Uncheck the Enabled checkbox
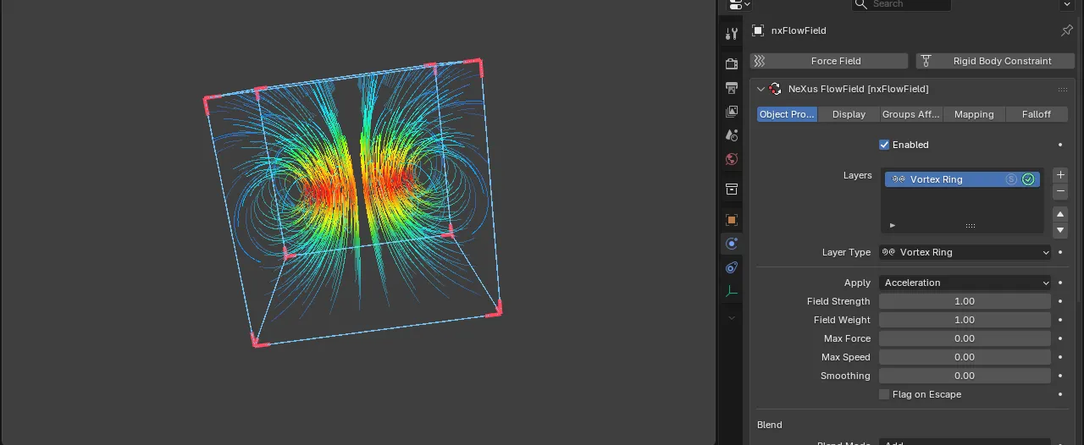Viewport: 1084px width, 445px height. [x=884, y=145]
